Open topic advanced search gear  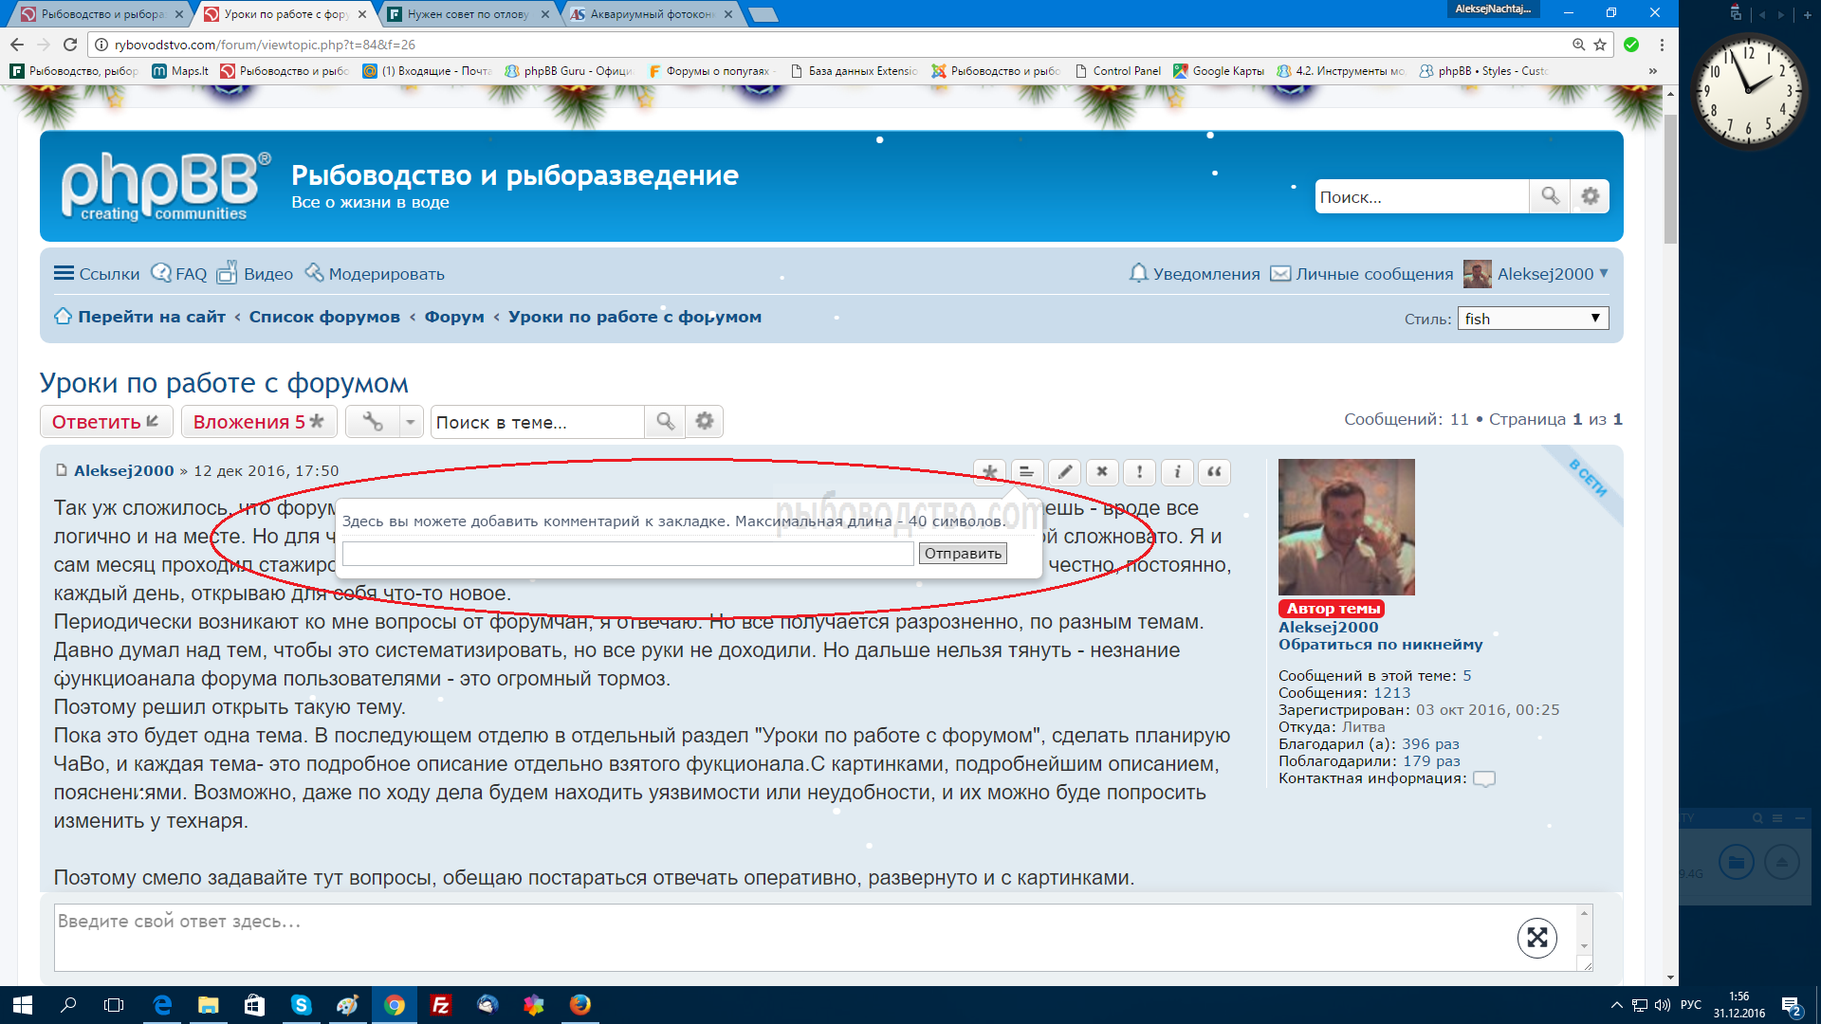(705, 422)
